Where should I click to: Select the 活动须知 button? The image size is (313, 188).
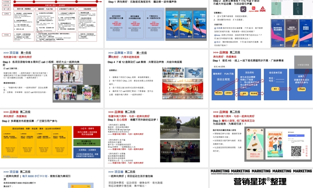[x=219, y=93]
